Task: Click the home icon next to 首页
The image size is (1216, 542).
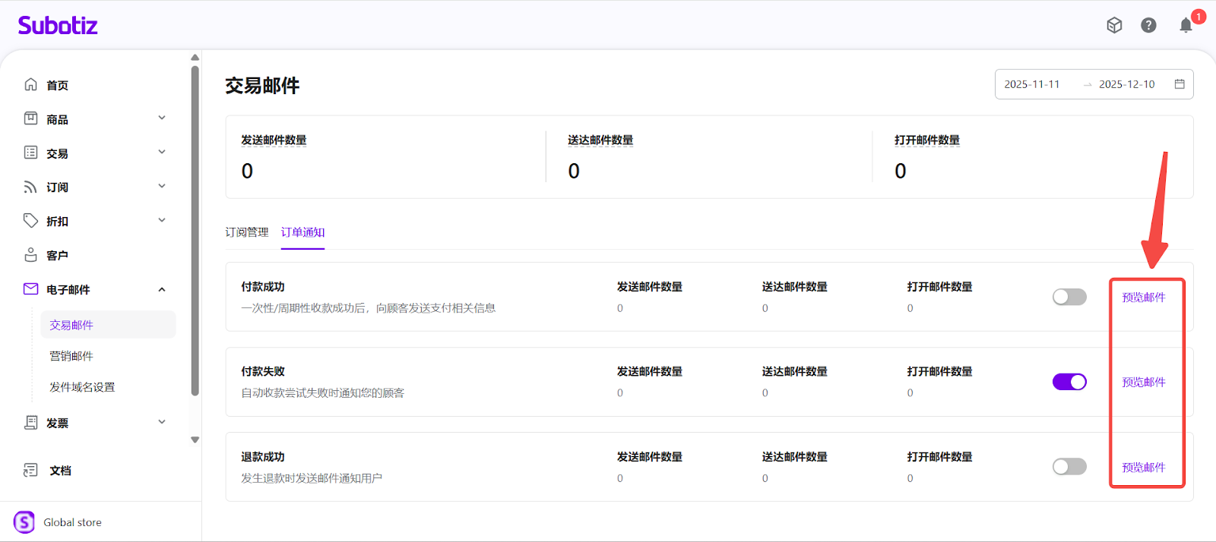Action: (30, 84)
